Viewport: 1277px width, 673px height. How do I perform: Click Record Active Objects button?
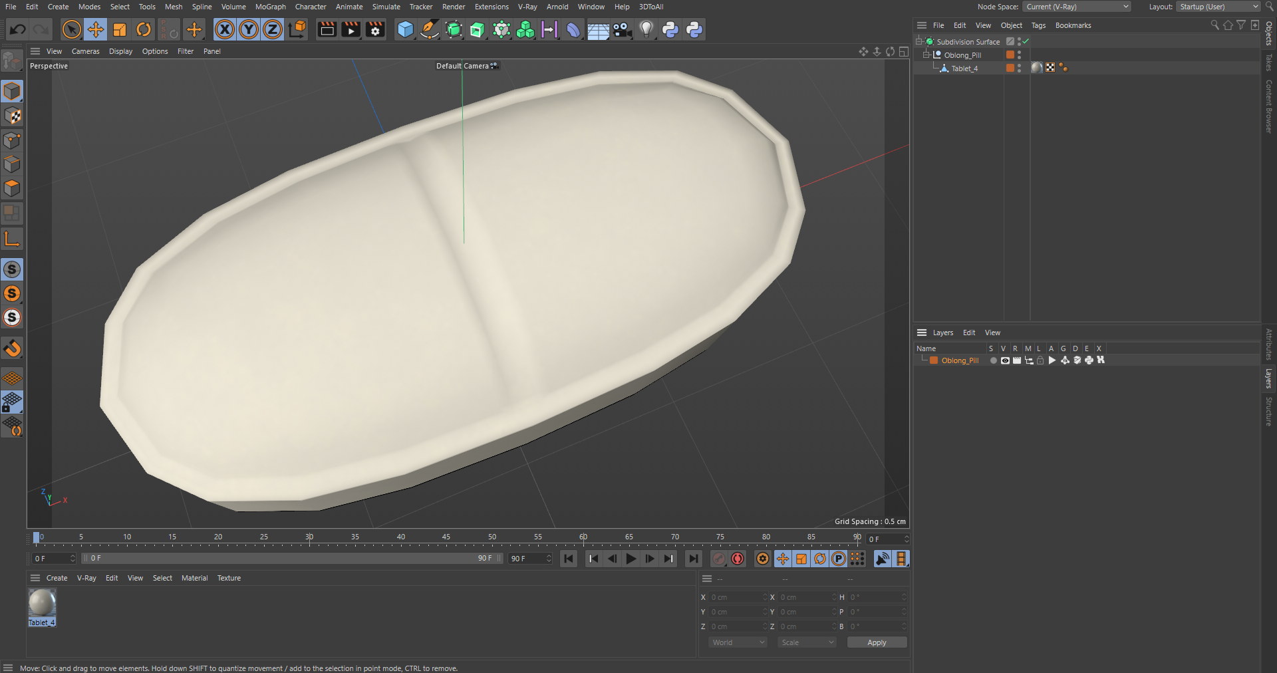tap(719, 559)
